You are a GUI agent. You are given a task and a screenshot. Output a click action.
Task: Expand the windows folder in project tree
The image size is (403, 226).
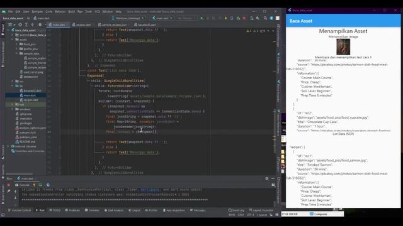pos(13,109)
